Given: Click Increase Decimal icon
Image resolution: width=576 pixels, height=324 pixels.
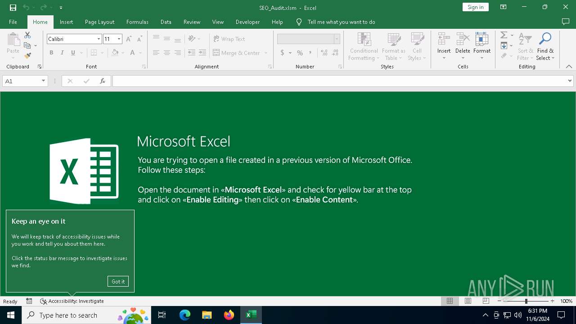Looking at the screenshot, I should 324,53.
